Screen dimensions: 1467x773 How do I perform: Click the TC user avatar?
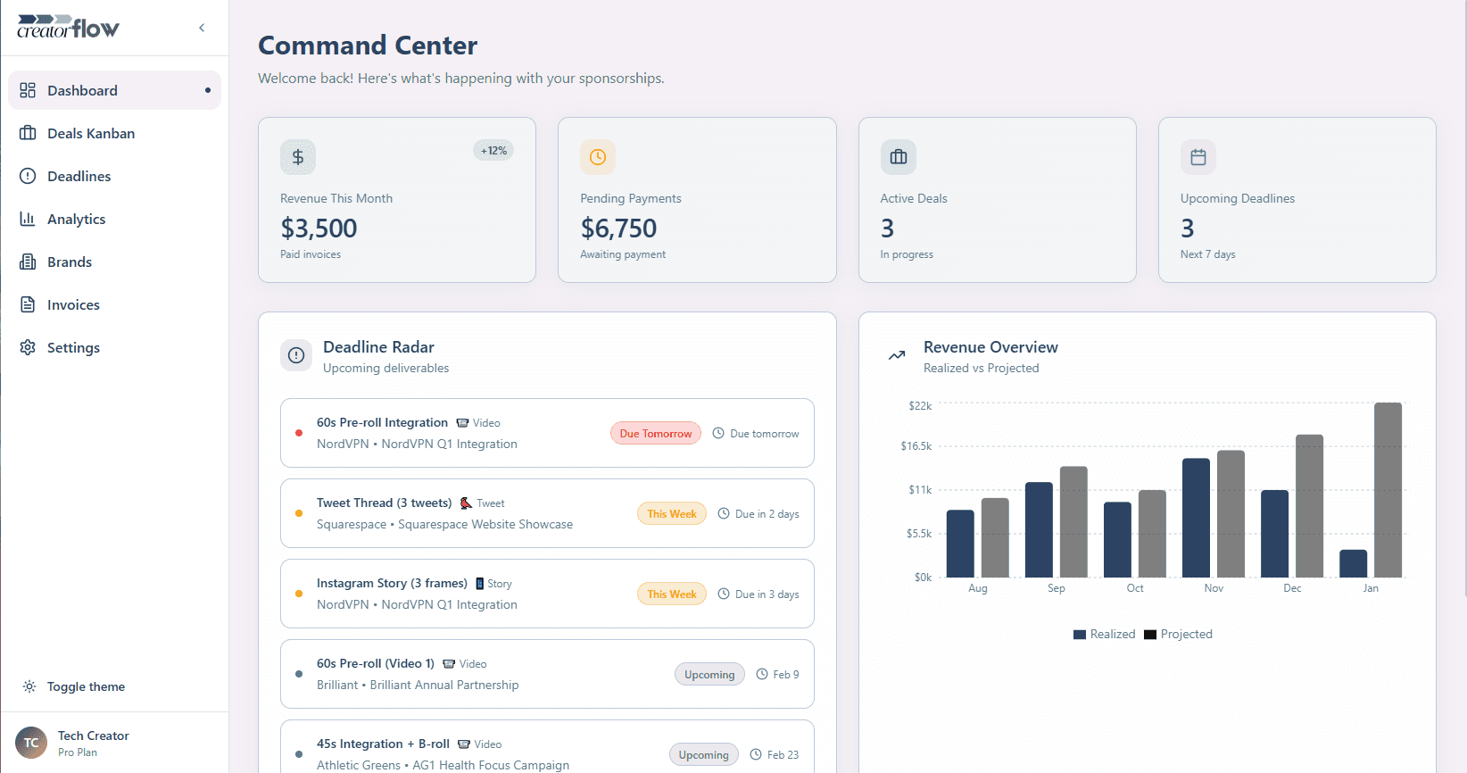pos(31,743)
